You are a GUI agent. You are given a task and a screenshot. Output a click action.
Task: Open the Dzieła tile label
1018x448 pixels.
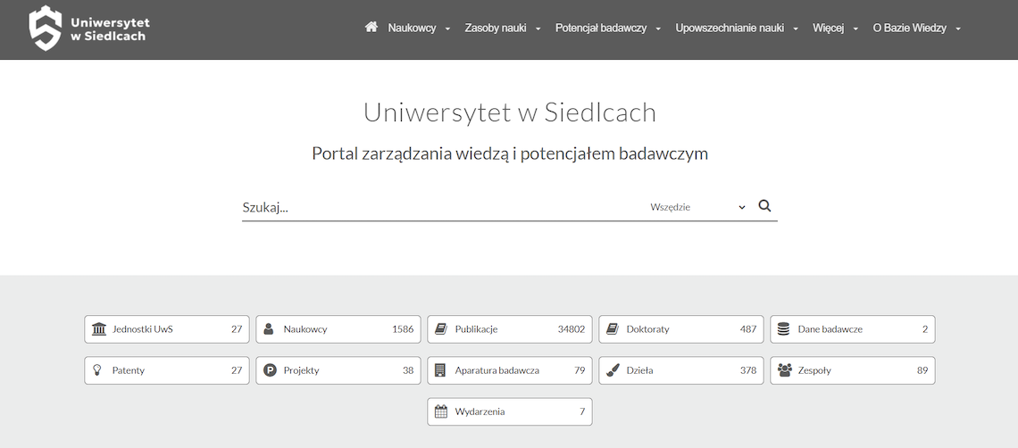(x=639, y=370)
